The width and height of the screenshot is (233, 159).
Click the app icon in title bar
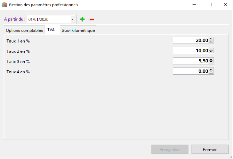4,5
